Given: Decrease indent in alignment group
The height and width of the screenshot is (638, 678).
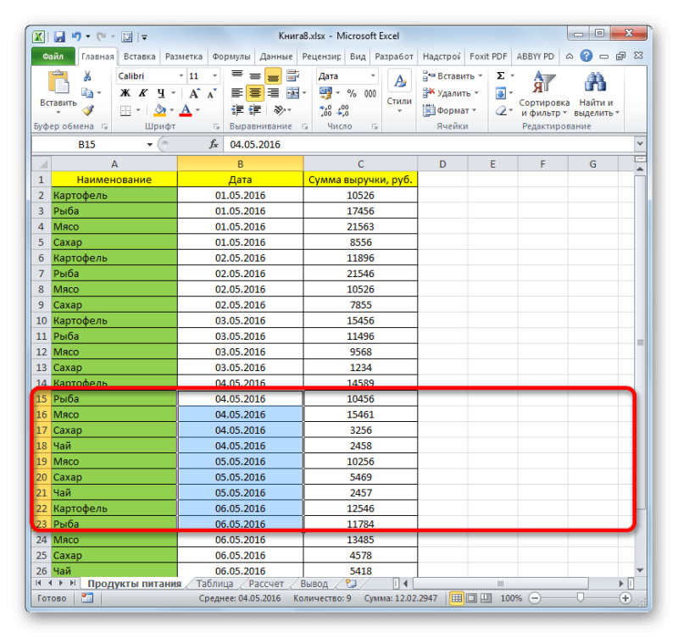Looking at the screenshot, I should click(x=237, y=111).
